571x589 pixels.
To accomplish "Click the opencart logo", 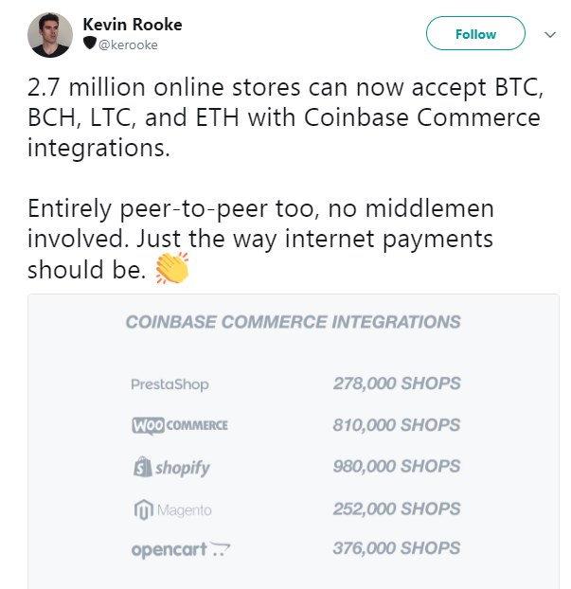I will tap(181, 549).
